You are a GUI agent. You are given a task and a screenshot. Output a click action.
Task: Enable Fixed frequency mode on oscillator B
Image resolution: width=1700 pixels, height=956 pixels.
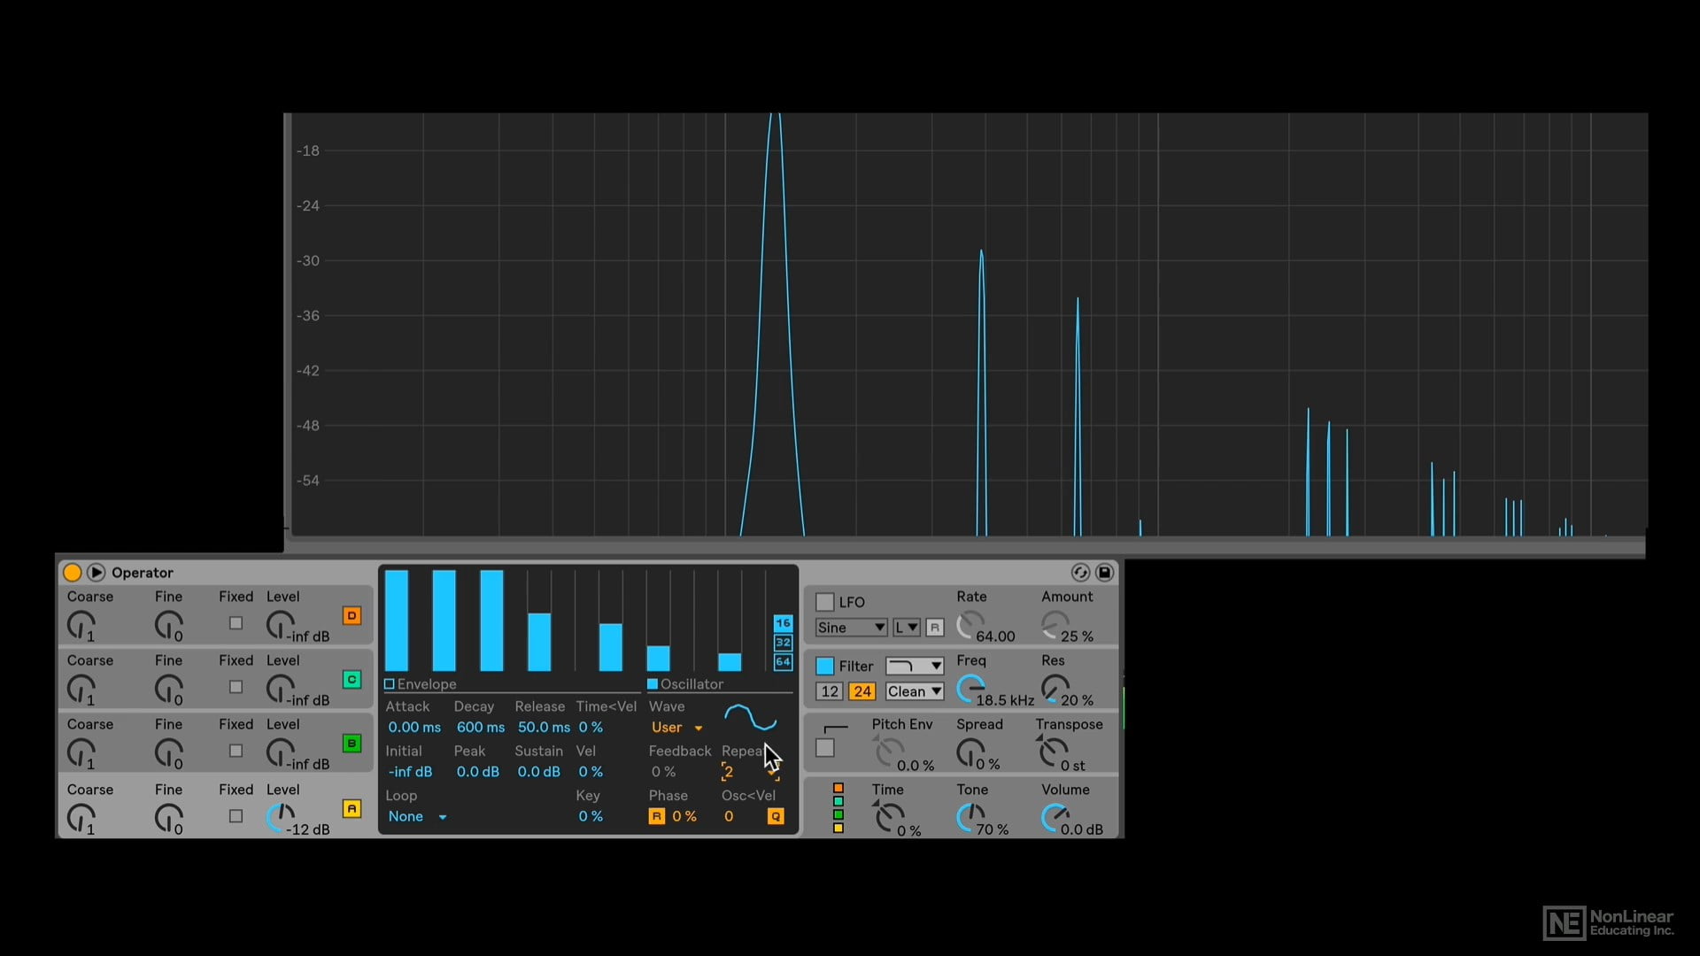click(x=236, y=751)
